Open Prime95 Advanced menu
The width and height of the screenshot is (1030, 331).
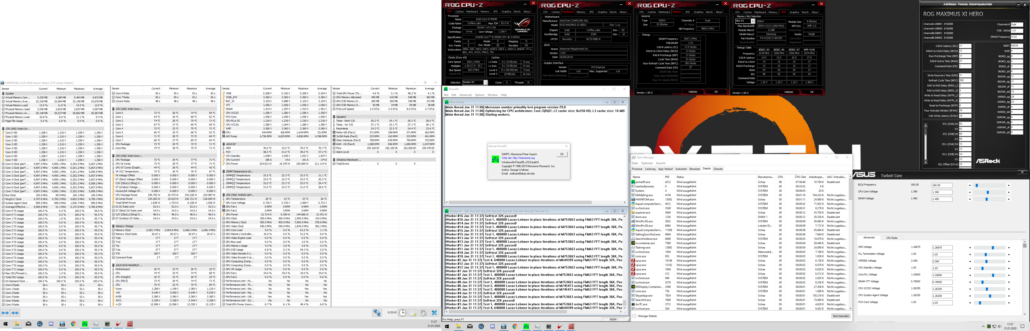(x=465, y=95)
